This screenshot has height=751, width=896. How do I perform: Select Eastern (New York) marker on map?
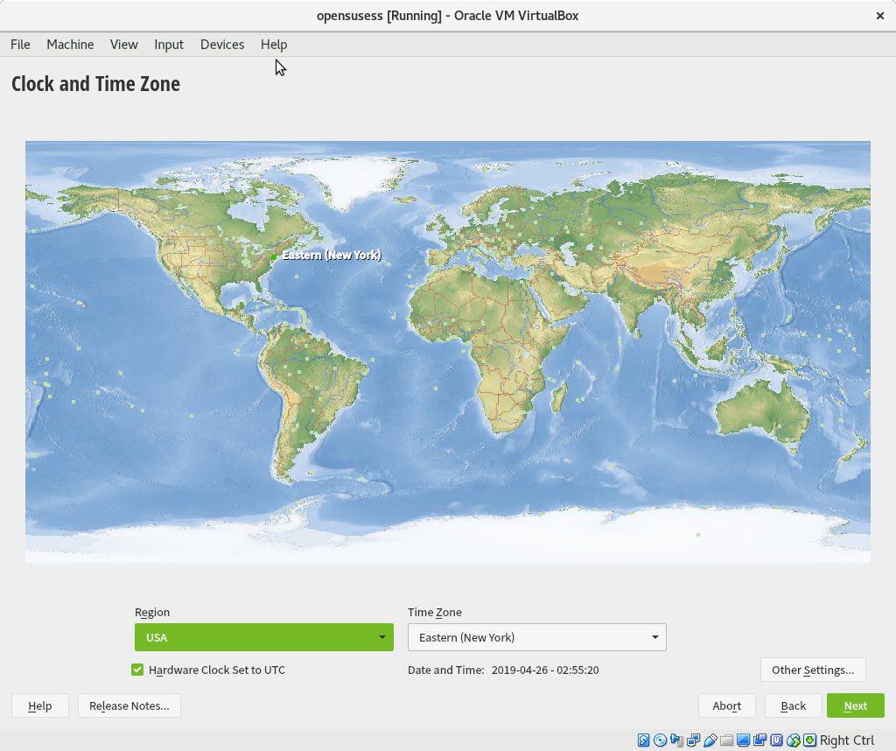point(274,257)
